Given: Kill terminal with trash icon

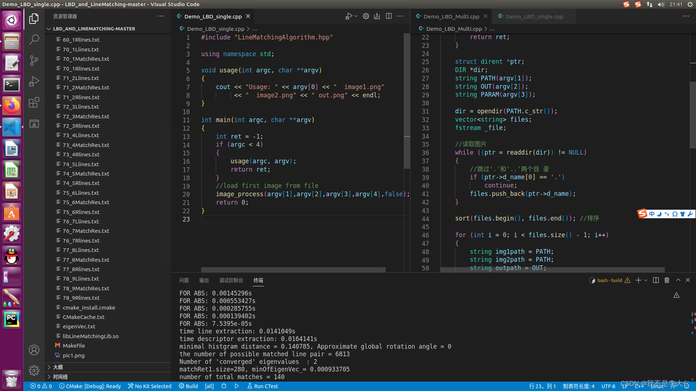Looking at the screenshot, I should click(x=667, y=280).
